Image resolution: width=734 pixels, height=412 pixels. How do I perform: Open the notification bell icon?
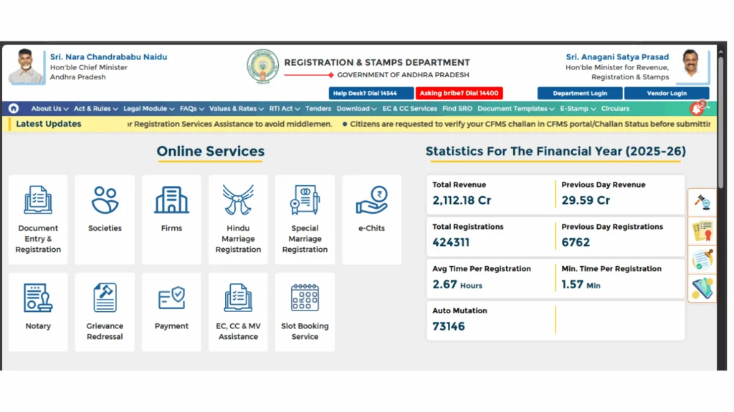coord(696,109)
